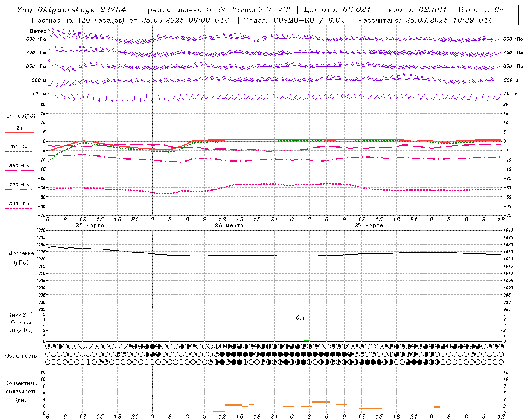Click the 700 гПа temperature legend entry
Viewport: 525px width, 420px height.
point(19,185)
